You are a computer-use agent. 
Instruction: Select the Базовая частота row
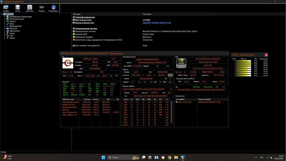90,105
